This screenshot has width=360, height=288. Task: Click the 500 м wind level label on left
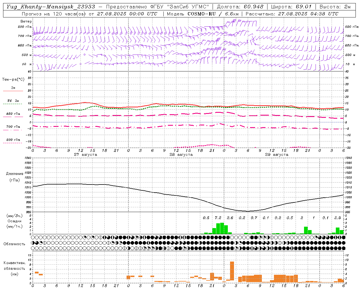[27, 55]
